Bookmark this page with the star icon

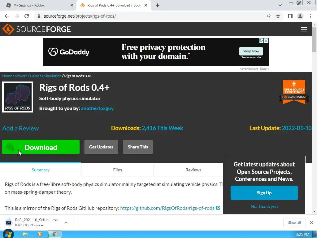[x=278, y=16]
